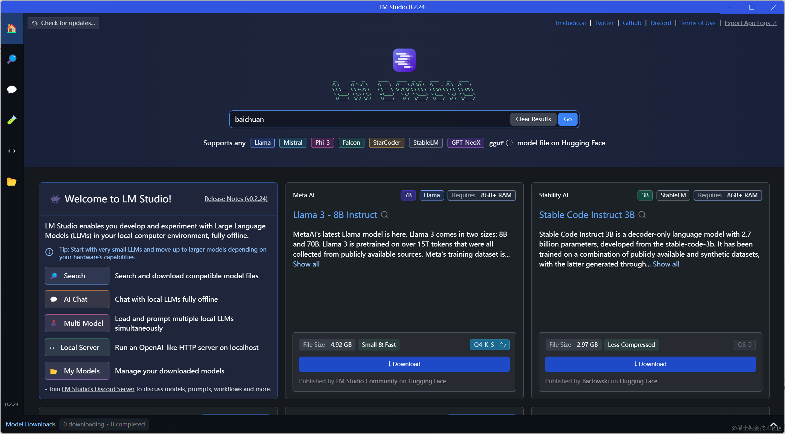Open Home page from sidebar
The image size is (785, 434).
point(12,29)
